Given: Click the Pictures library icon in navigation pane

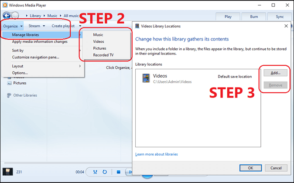Looking at the screenshot, I should (9, 83).
